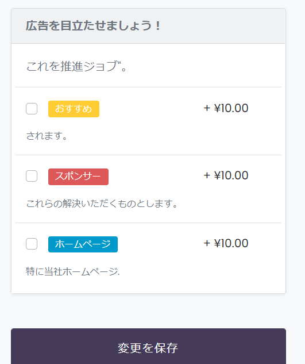Screen dimensions: 305x364
Task: Check the ホームページ promotion checkbox
Action: pyautogui.click(x=32, y=244)
